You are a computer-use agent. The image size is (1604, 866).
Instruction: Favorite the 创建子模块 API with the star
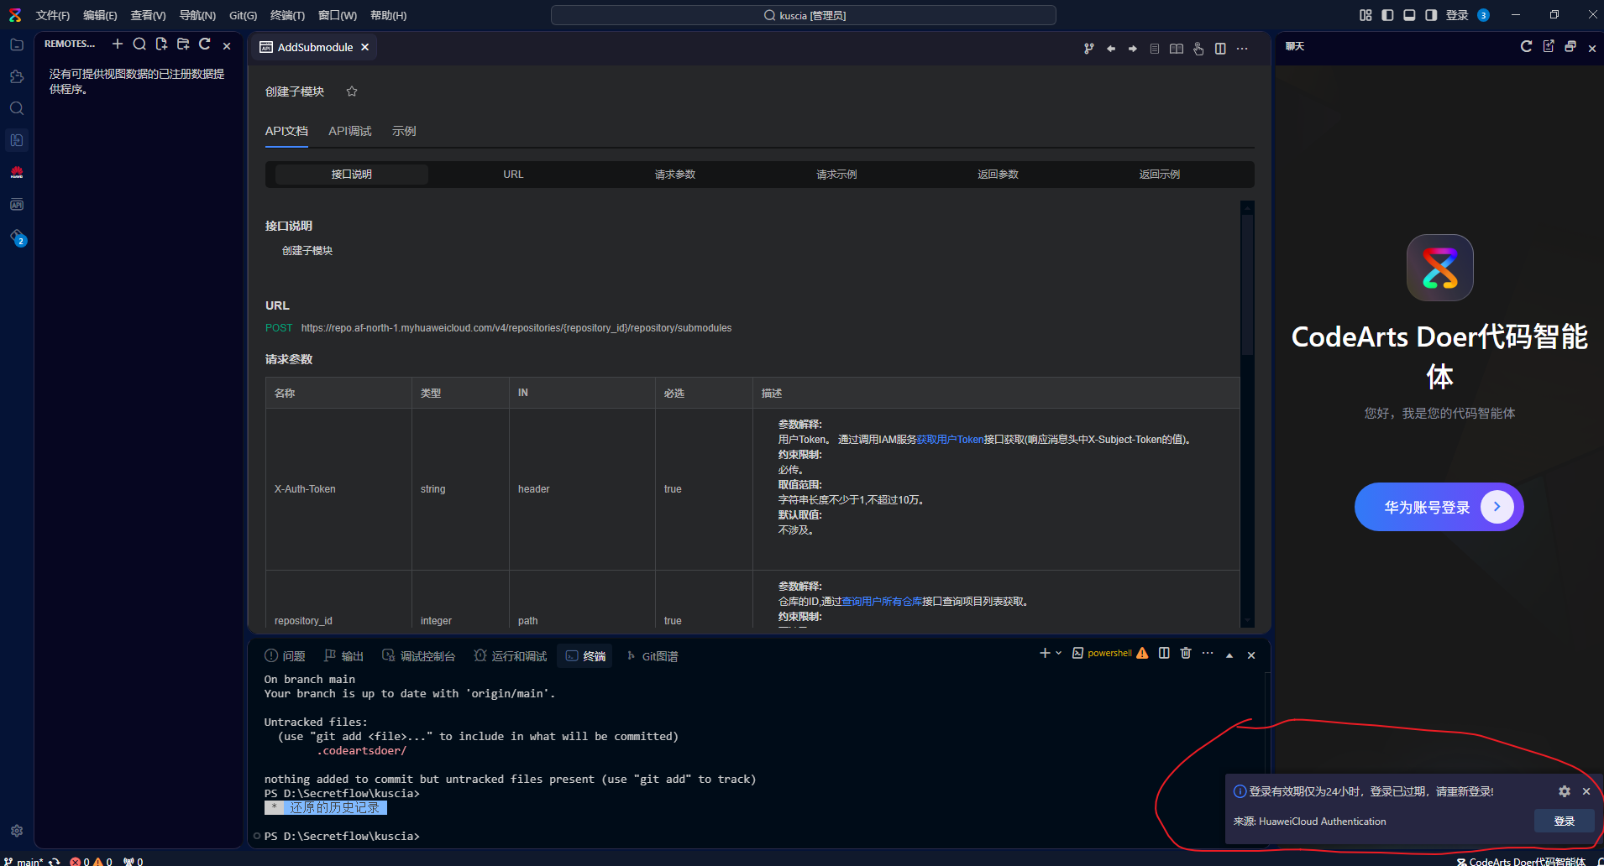pyautogui.click(x=352, y=91)
